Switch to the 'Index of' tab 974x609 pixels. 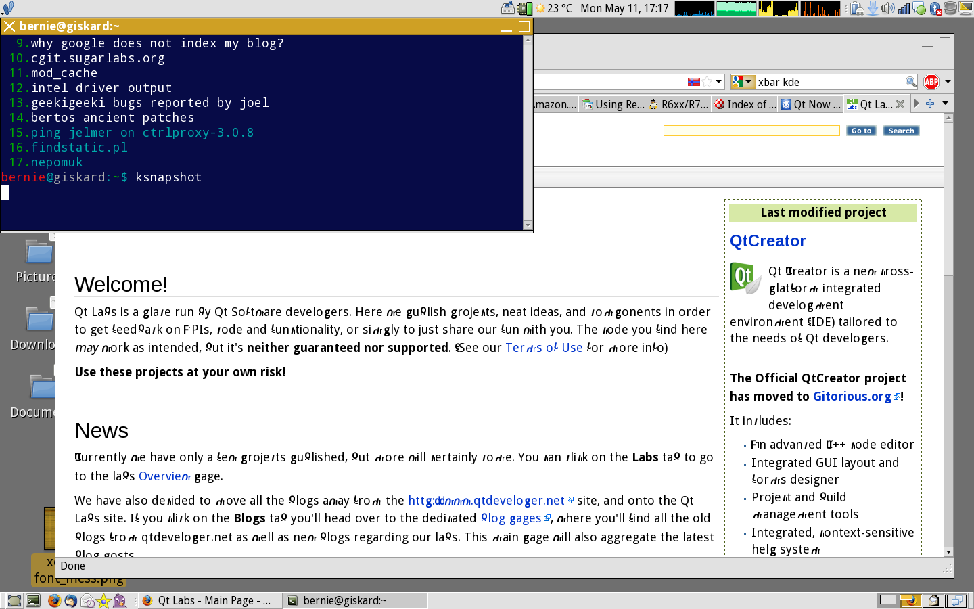(745, 104)
